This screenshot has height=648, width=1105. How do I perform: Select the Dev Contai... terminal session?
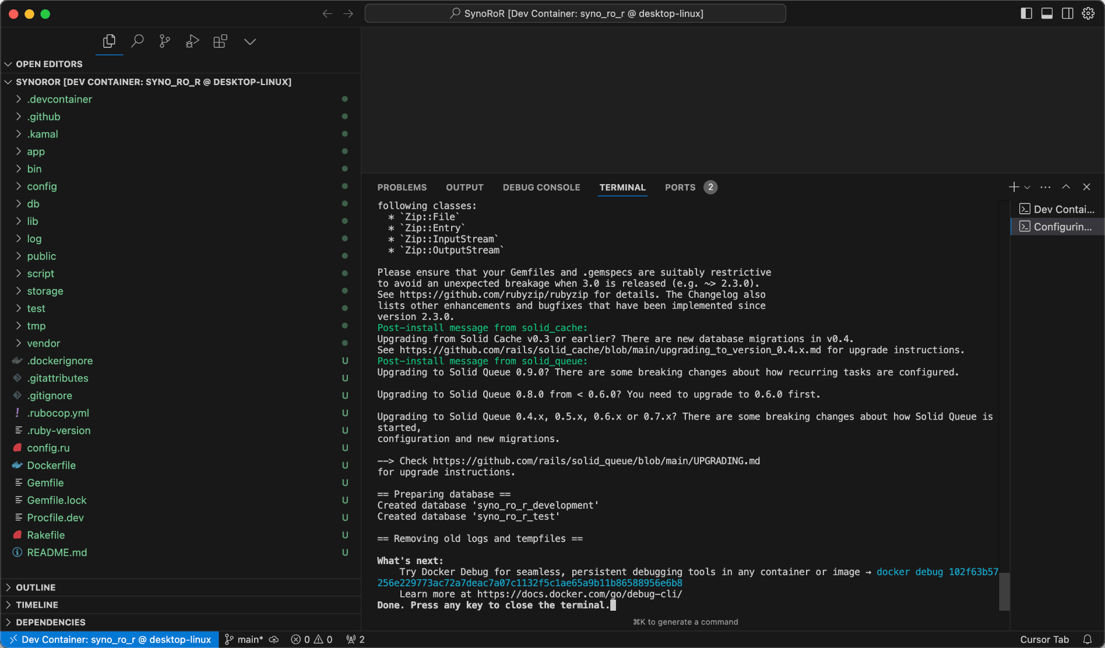click(1057, 209)
